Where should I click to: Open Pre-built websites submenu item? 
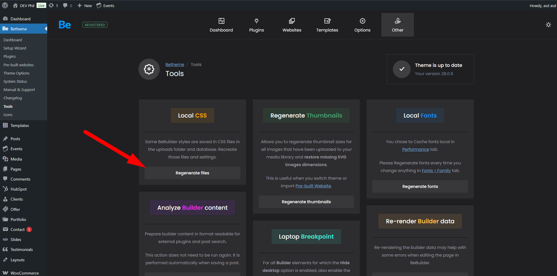[19, 65]
